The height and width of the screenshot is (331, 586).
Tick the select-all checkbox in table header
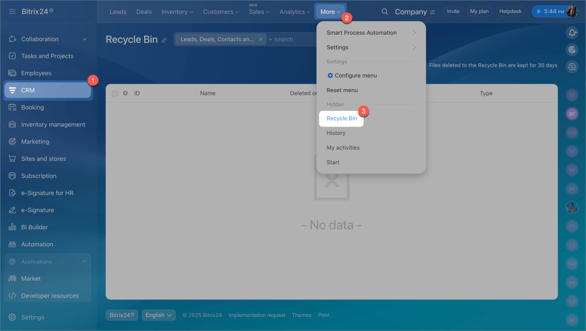(x=114, y=93)
